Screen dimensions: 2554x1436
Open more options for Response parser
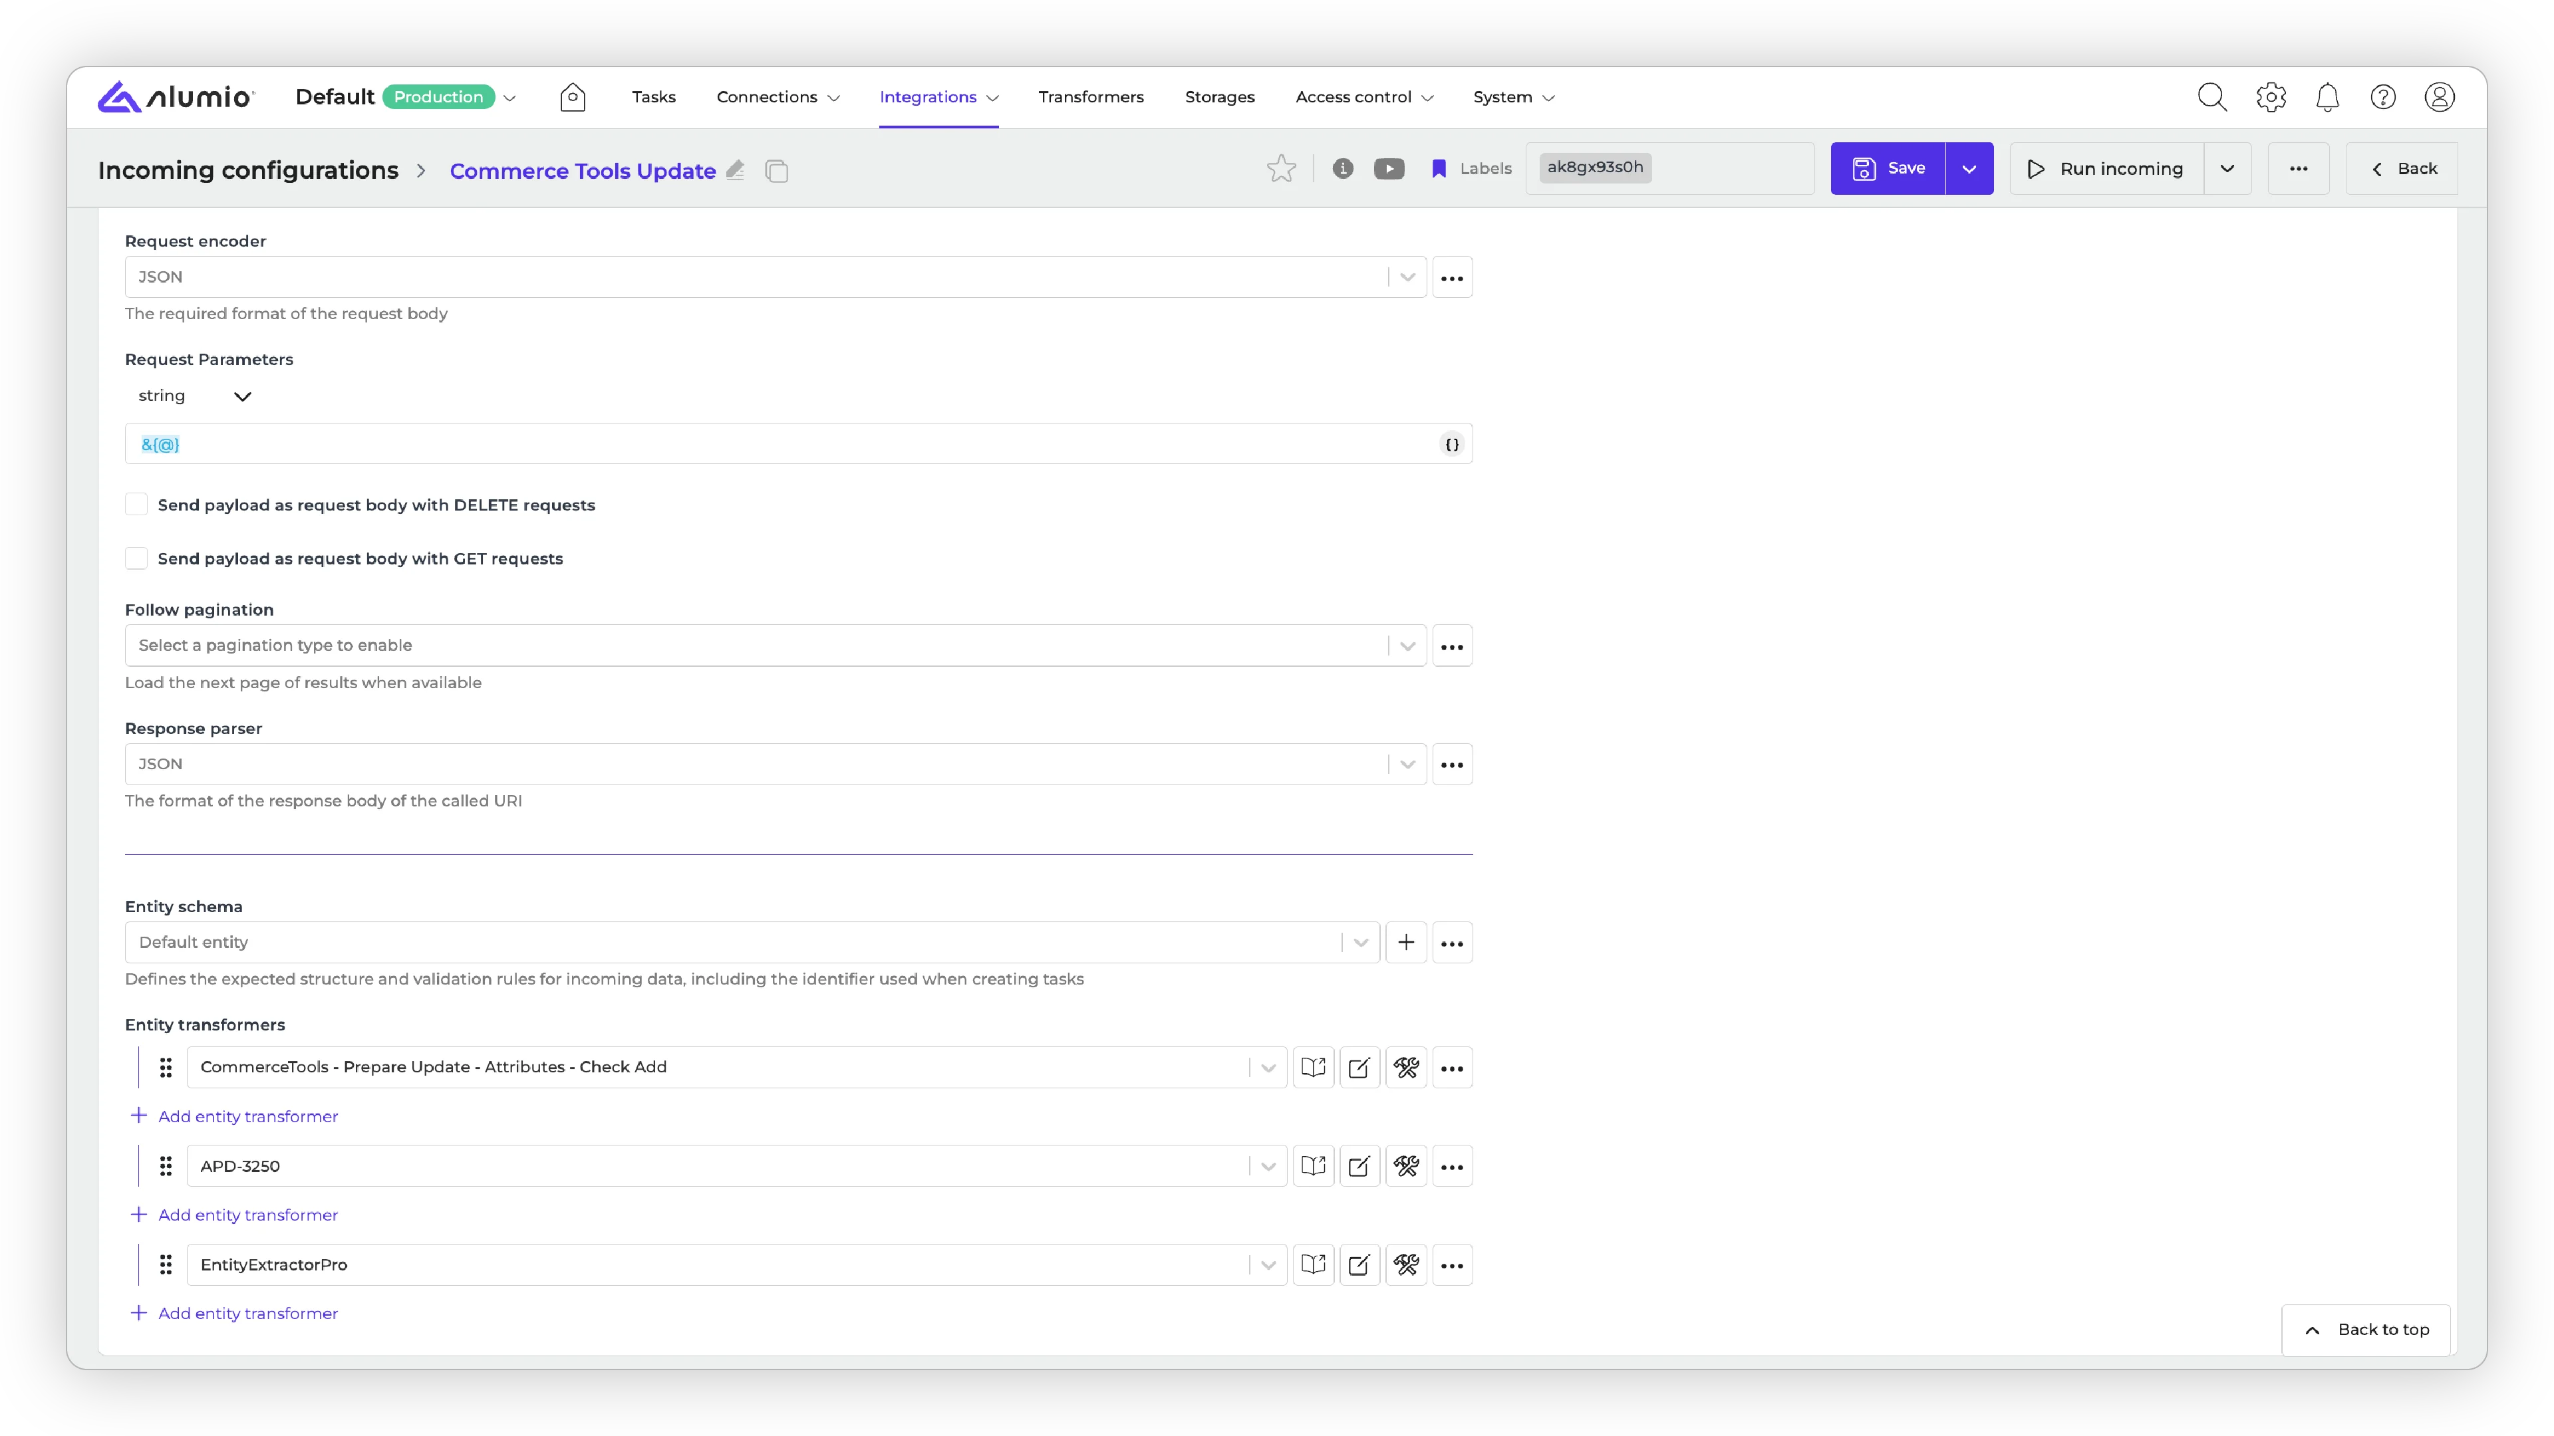(1451, 764)
